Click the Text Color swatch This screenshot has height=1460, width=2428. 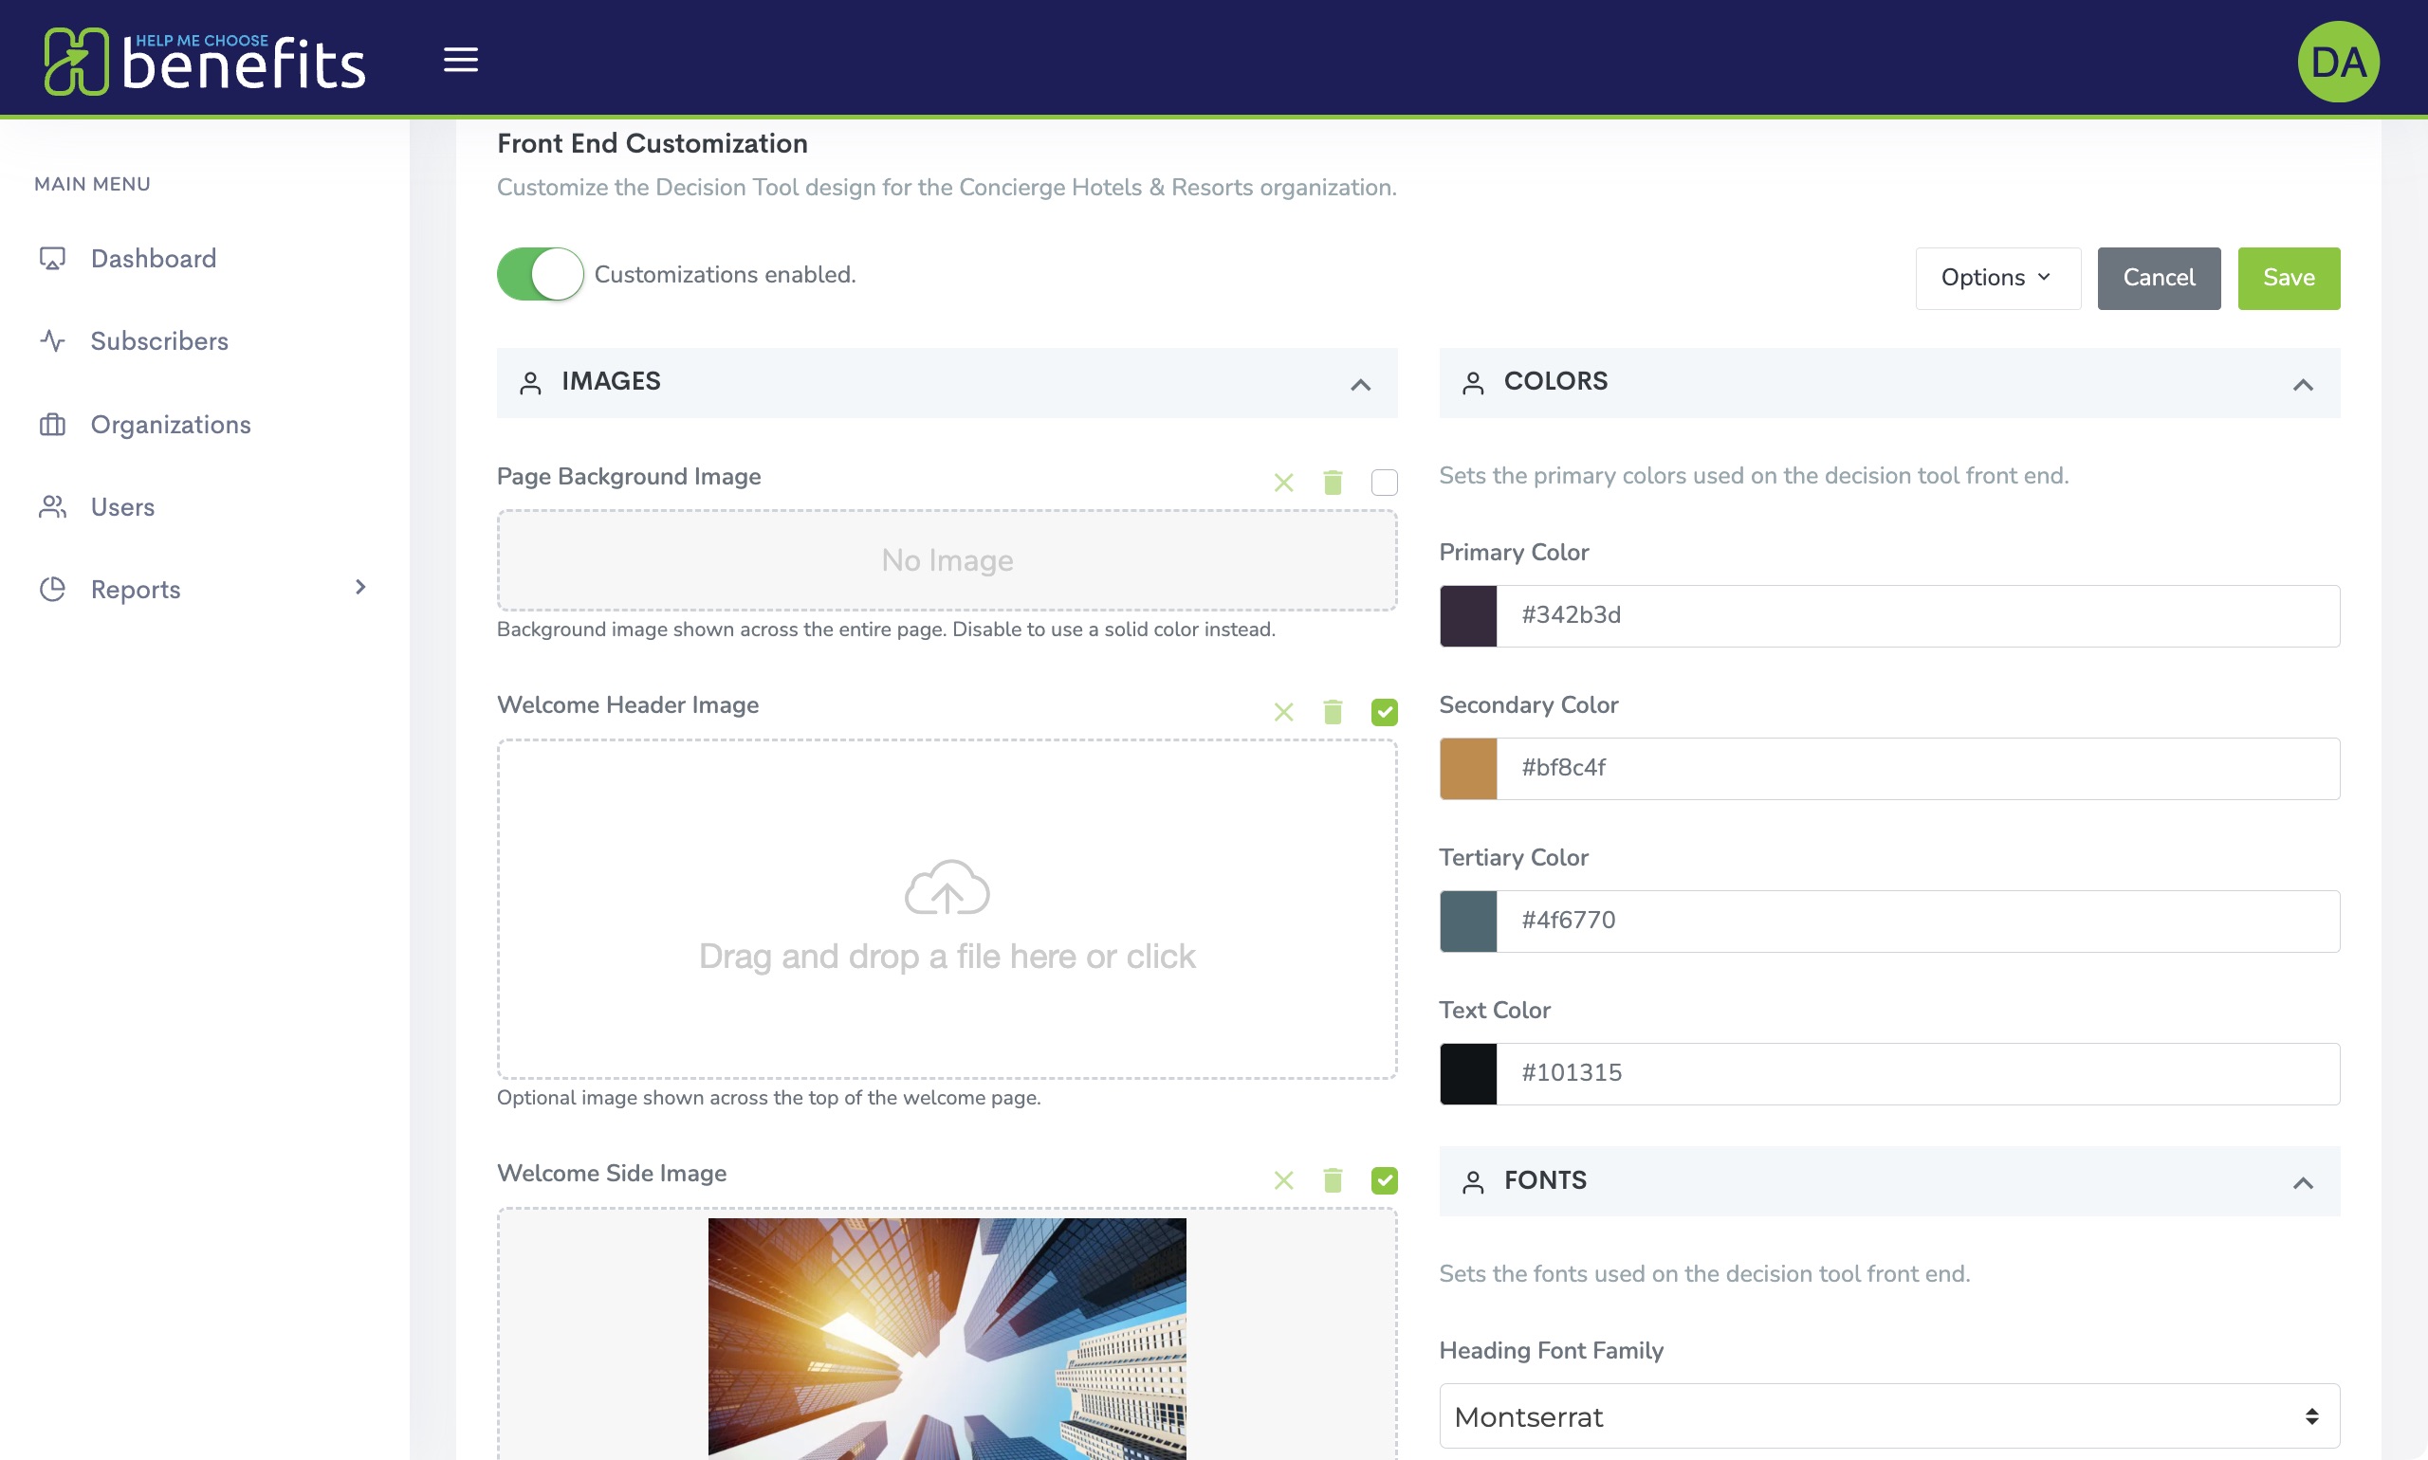[1467, 1073]
